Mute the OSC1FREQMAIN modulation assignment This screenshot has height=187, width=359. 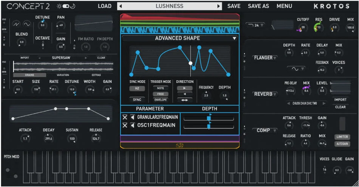click(132, 125)
